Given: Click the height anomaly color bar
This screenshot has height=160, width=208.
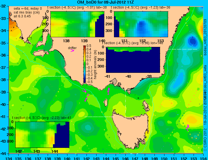Looking at the screenshot, I should (85, 64).
